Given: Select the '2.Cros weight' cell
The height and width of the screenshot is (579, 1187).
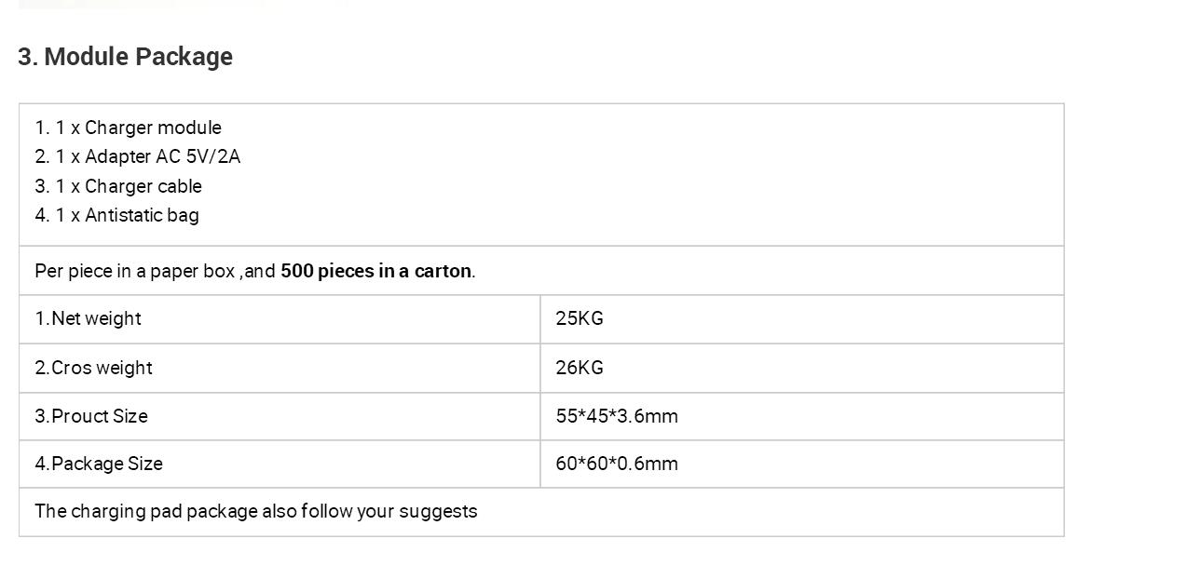Looking at the screenshot, I should (x=280, y=368).
